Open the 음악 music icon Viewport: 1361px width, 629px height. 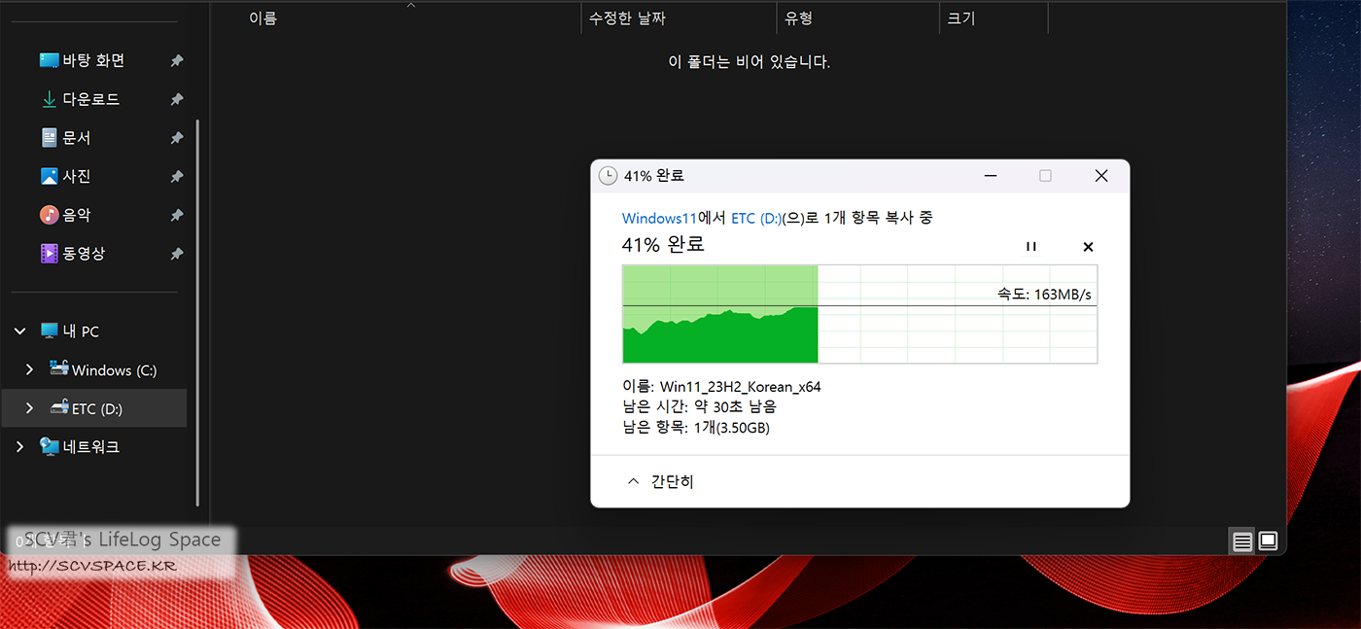point(49,215)
